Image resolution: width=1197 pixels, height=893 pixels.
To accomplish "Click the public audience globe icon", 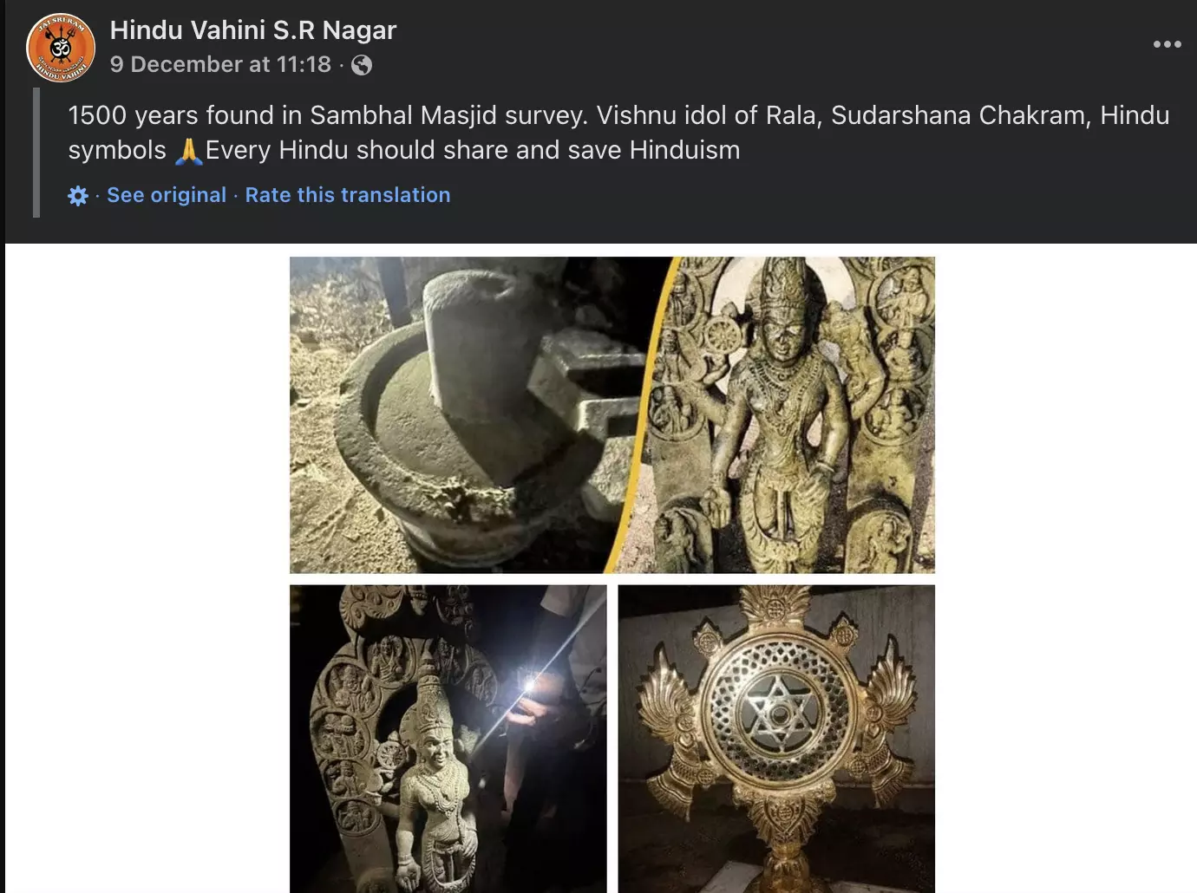I will pyautogui.click(x=362, y=65).
